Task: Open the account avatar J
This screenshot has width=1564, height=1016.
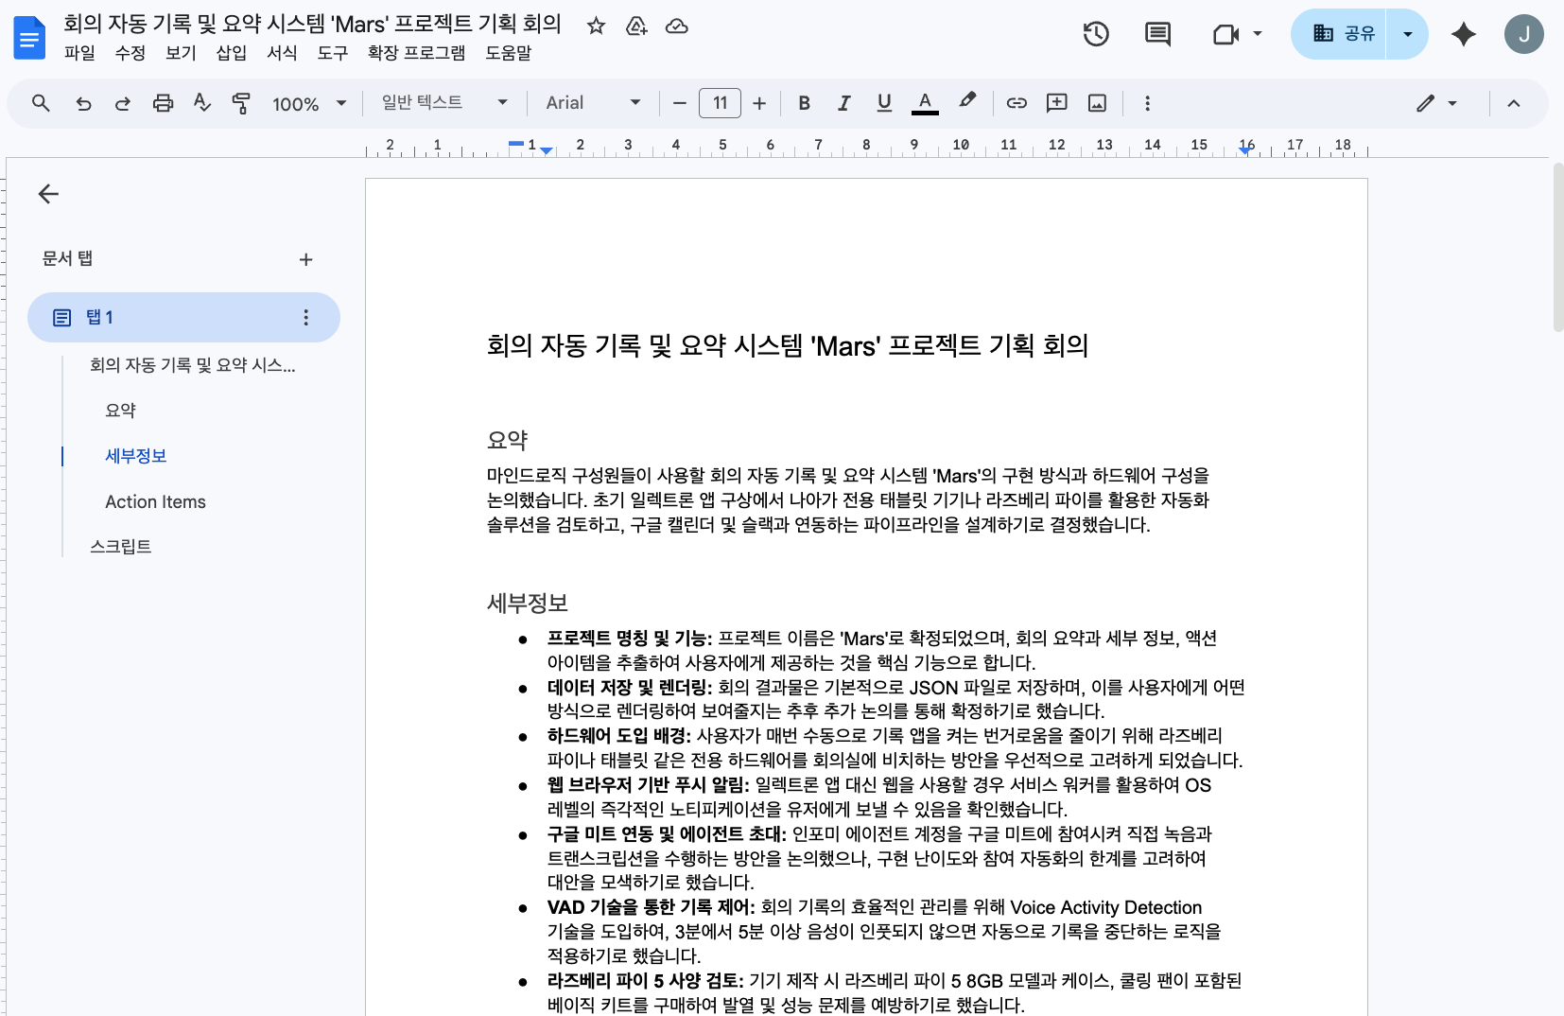Action: click(1524, 34)
